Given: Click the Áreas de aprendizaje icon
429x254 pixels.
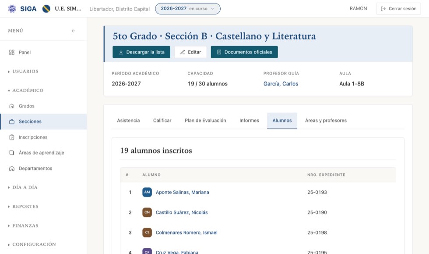Looking at the screenshot, I should 12,153.
